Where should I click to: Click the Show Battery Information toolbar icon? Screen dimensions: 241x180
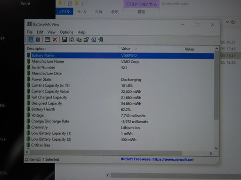(31, 39)
